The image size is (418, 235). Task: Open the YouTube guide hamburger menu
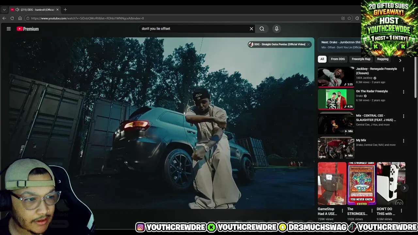click(x=9, y=29)
